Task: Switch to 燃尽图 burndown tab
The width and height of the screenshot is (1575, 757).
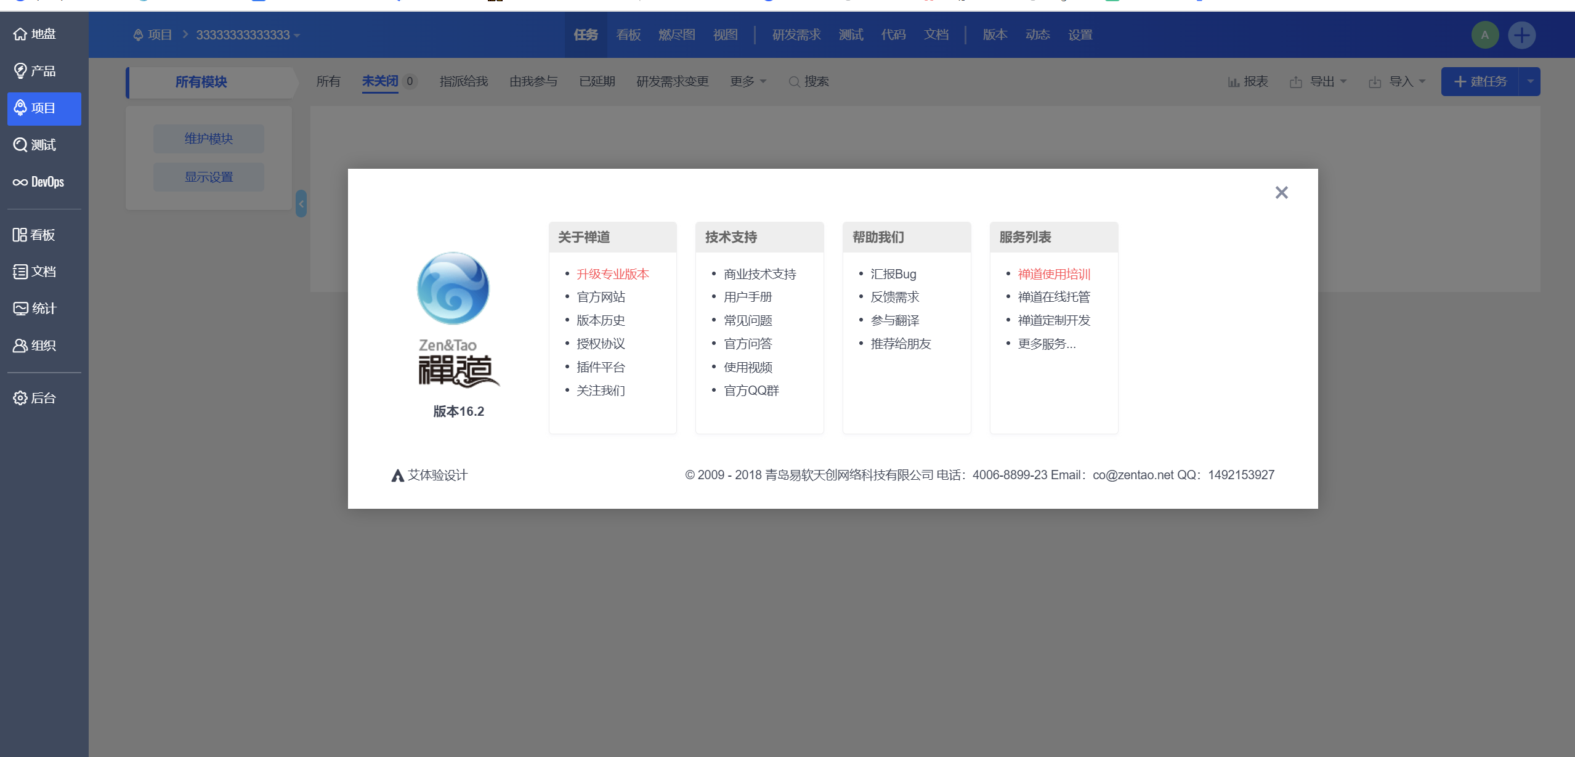Action: point(676,35)
